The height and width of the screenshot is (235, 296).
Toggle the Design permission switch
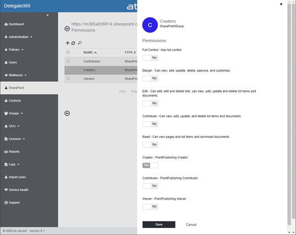[150, 78]
